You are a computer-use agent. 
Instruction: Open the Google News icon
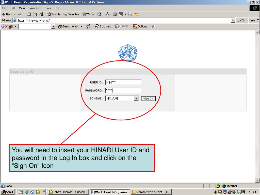coord(88,26)
